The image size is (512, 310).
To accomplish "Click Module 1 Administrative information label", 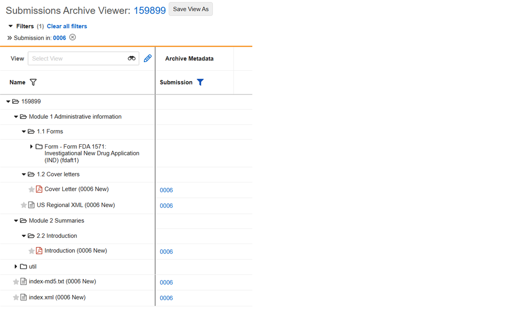I will click(75, 116).
